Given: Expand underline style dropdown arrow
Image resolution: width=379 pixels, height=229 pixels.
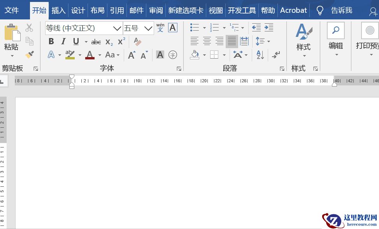Looking at the screenshot, I should coord(86,42).
